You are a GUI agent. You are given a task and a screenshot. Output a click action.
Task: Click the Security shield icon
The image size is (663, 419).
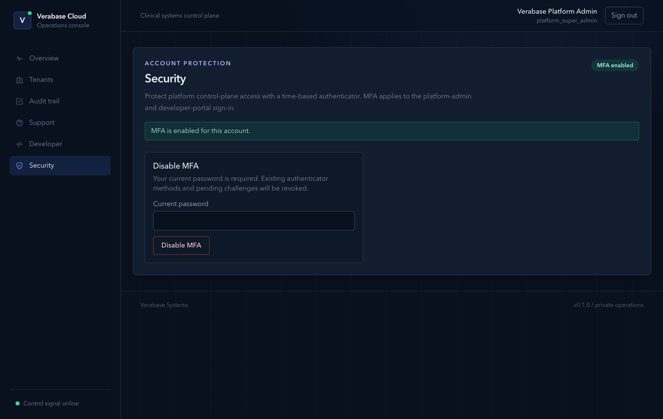click(x=19, y=166)
